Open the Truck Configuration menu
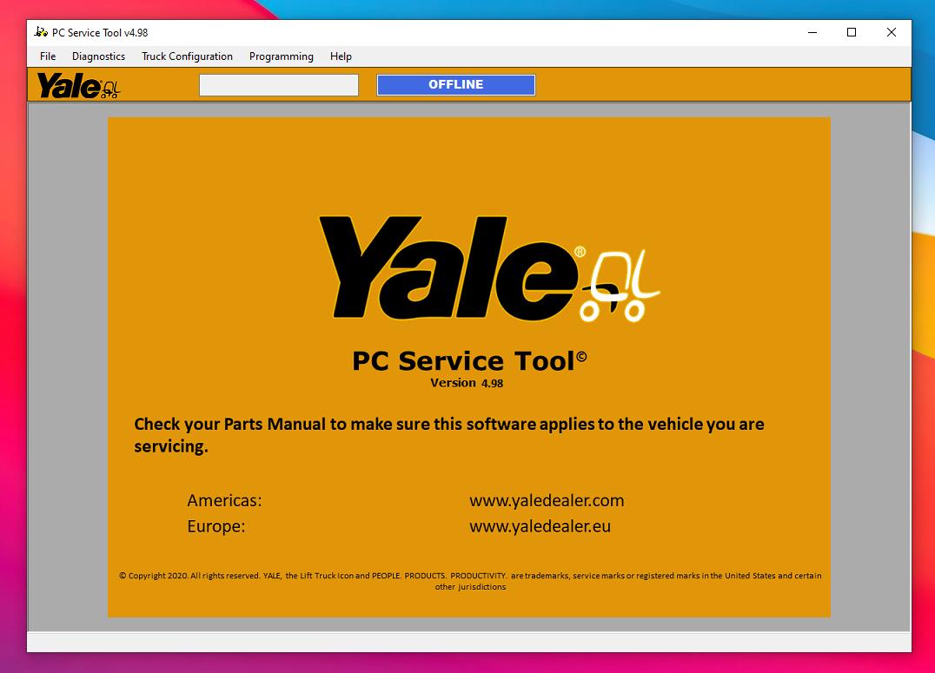Screen dimensions: 935x673 click(187, 56)
